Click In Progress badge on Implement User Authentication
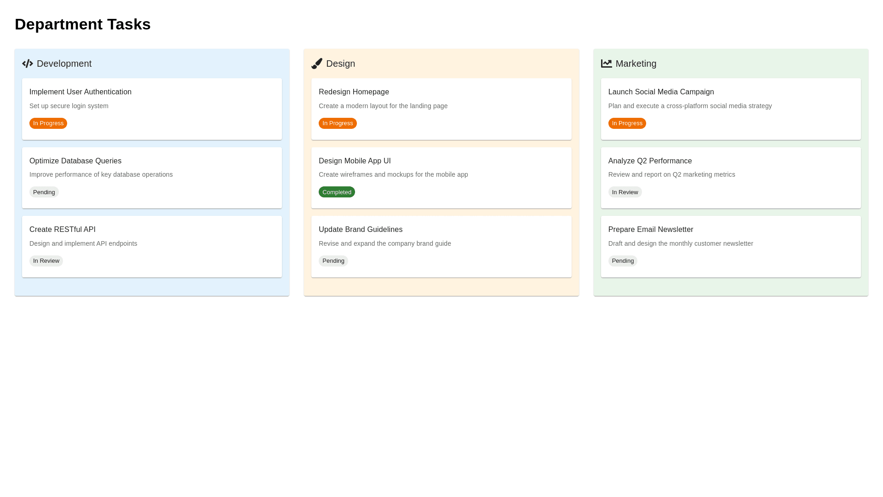Image resolution: width=883 pixels, height=497 pixels. click(48, 123)
